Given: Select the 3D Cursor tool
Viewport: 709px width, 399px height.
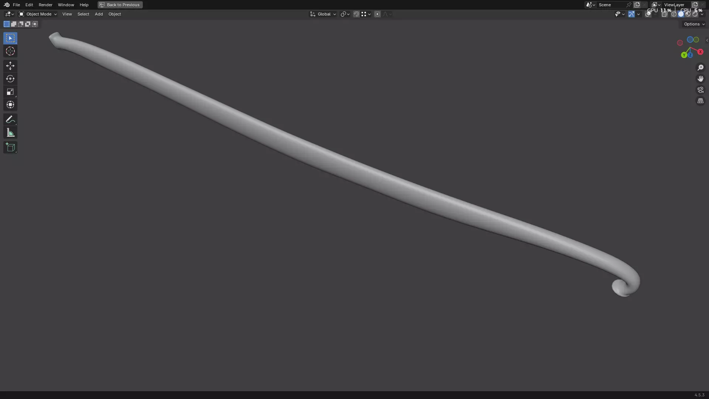Looking at the screenshot, I should click(10, 51).
